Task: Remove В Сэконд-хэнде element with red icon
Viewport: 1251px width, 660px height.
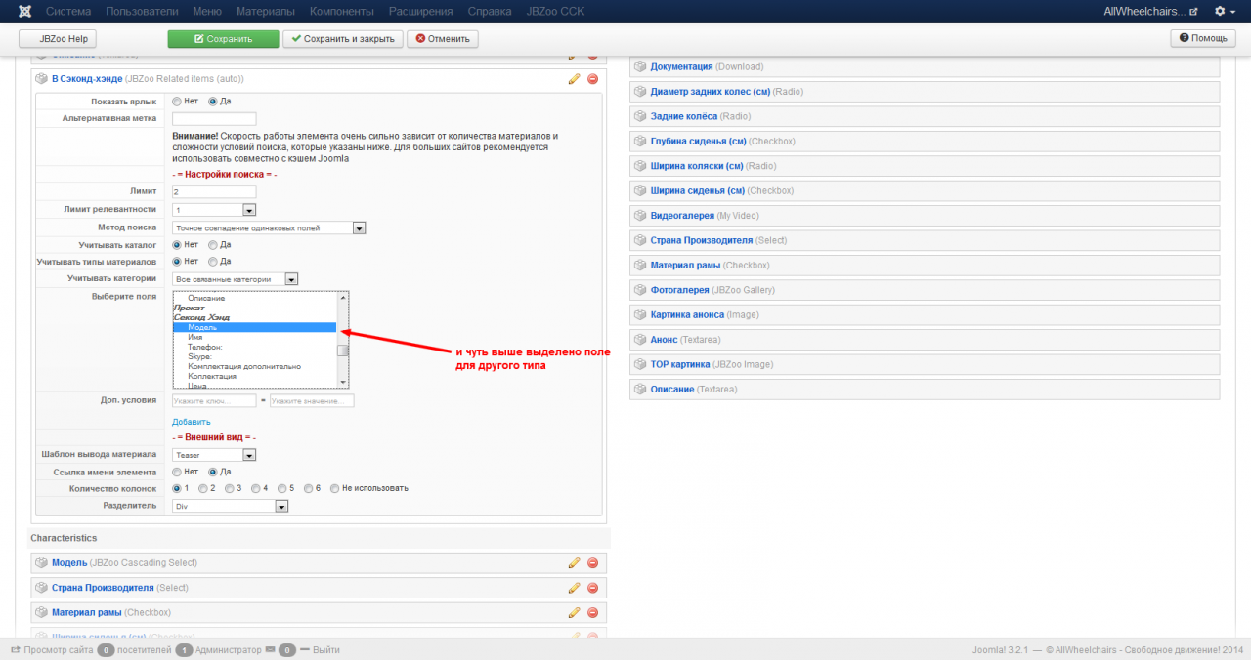Action: tap(592, 79)
